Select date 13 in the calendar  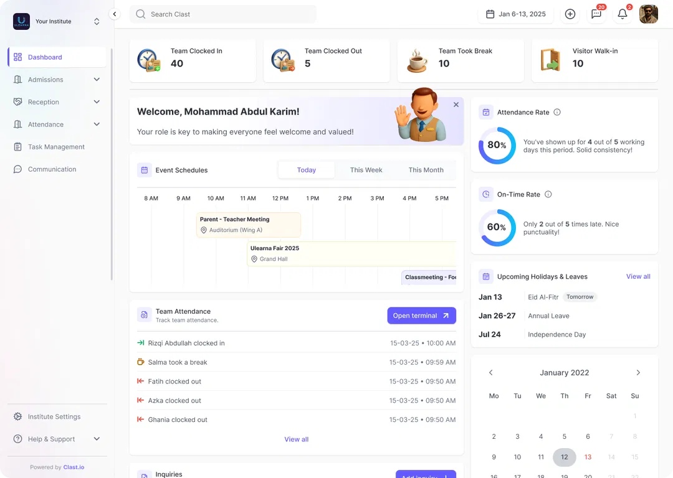[588, 457]
